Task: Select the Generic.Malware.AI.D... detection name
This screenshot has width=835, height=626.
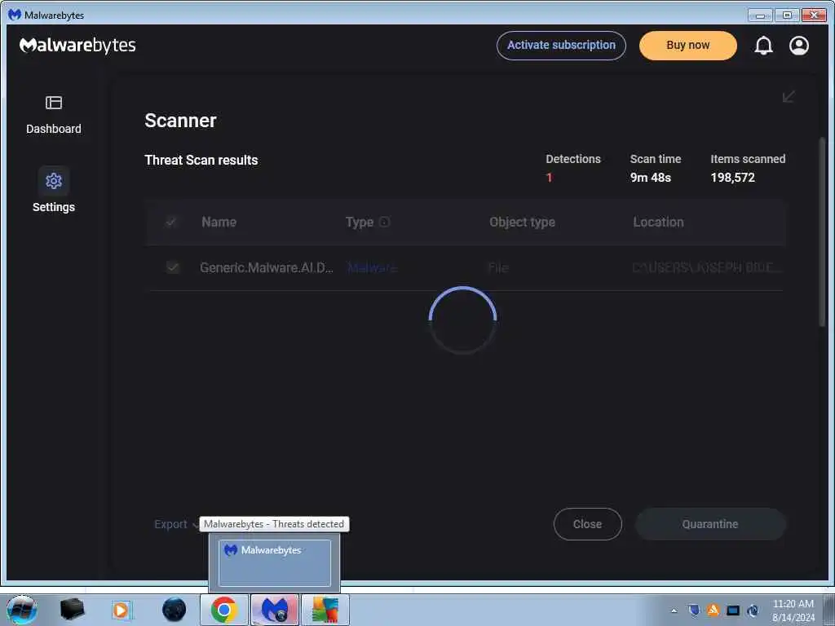Action: click(x=267, y=267)
